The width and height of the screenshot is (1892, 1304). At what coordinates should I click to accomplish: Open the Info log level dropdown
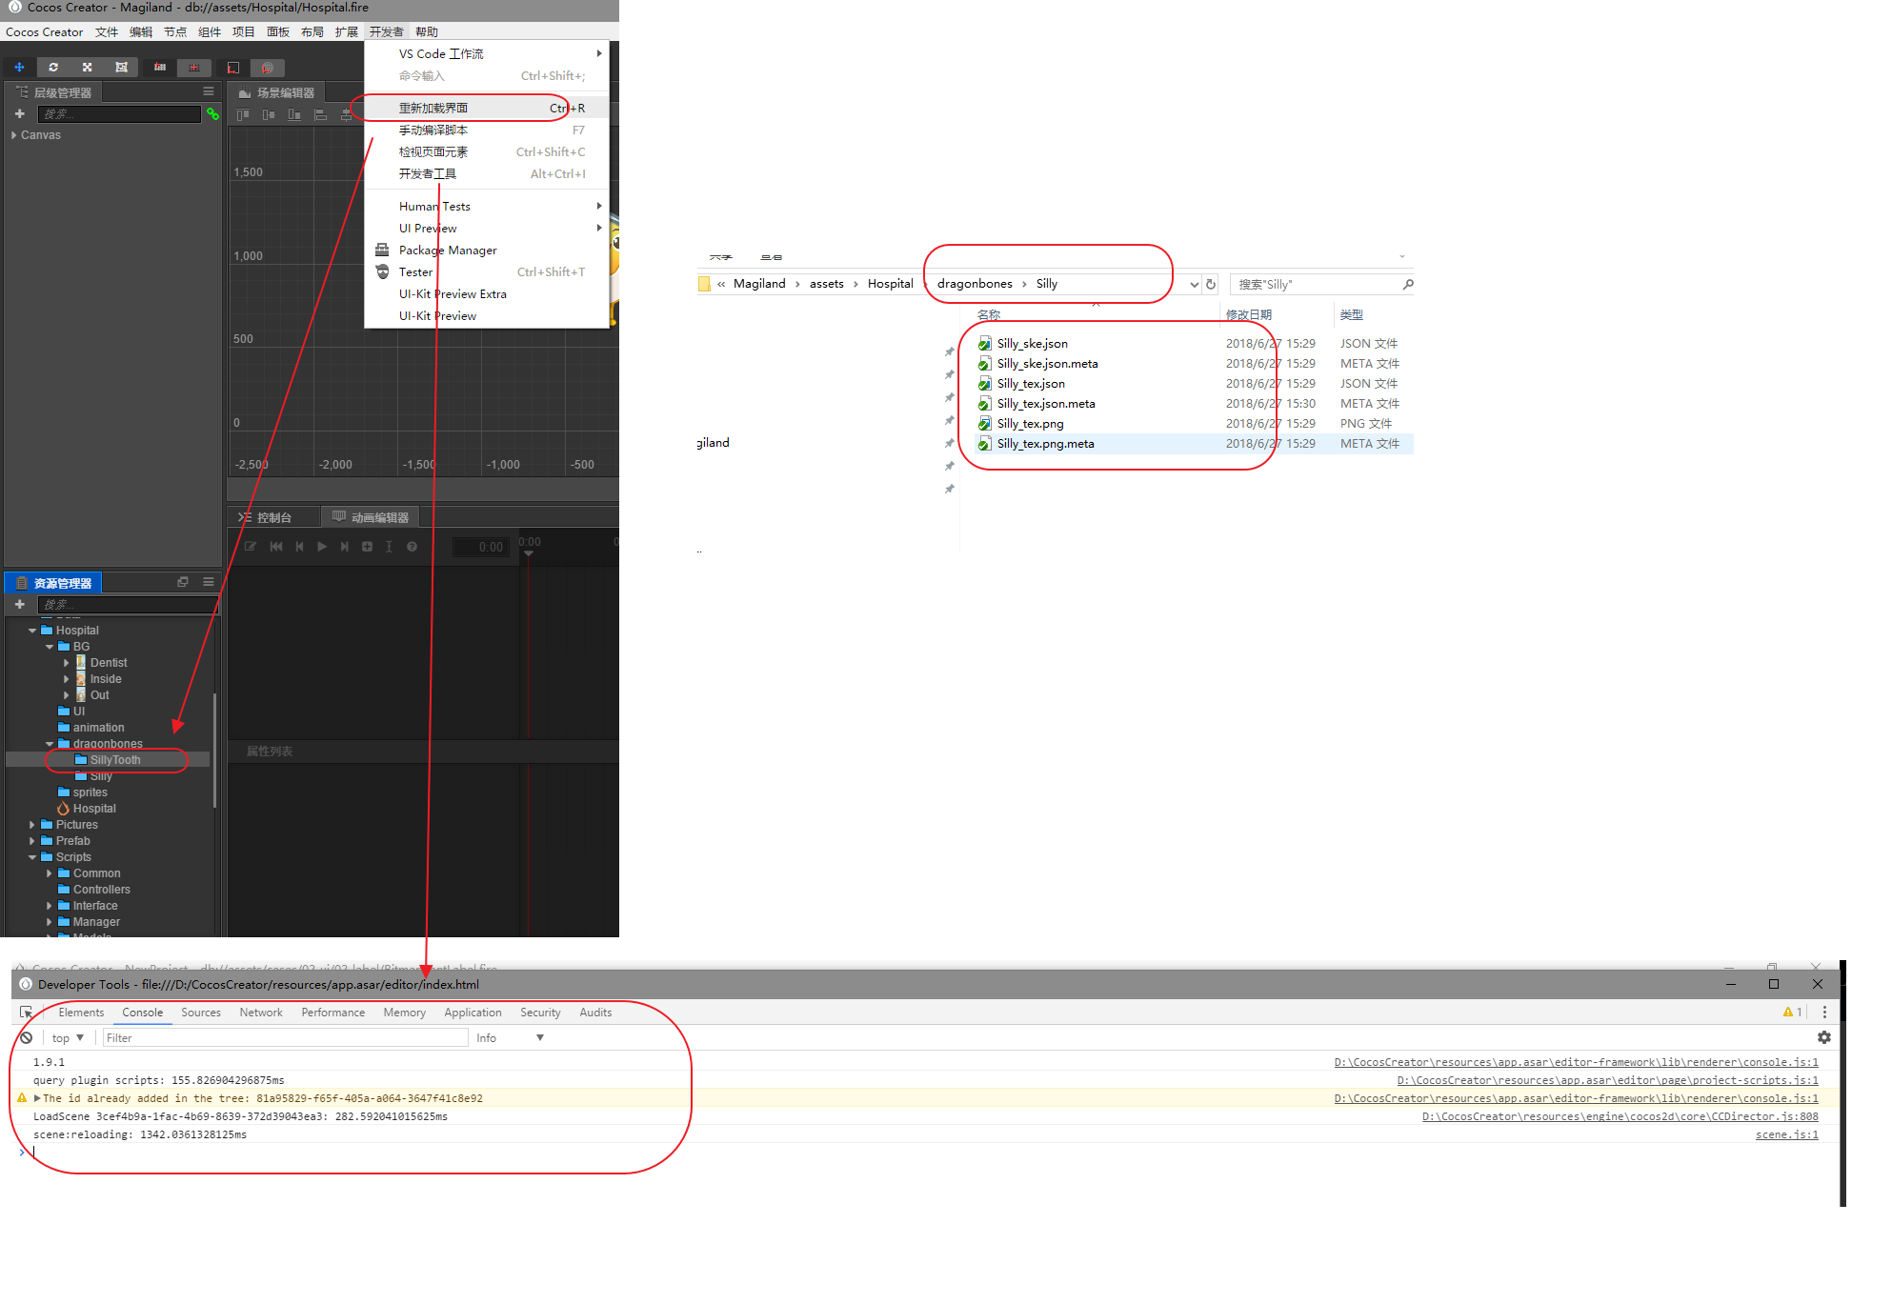(510, 1038)
